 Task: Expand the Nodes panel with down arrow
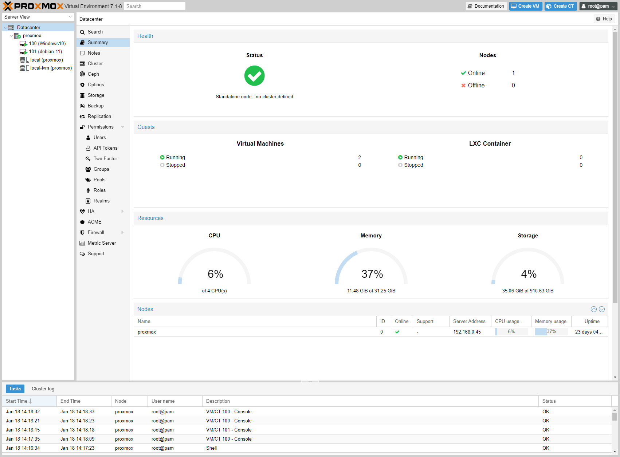coord(602,309)
